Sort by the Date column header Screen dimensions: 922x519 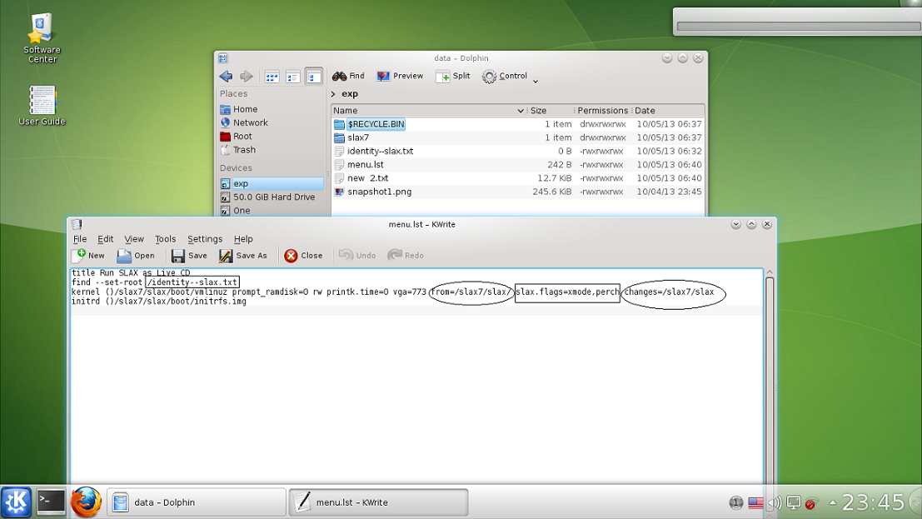click(x=668, y=111)
